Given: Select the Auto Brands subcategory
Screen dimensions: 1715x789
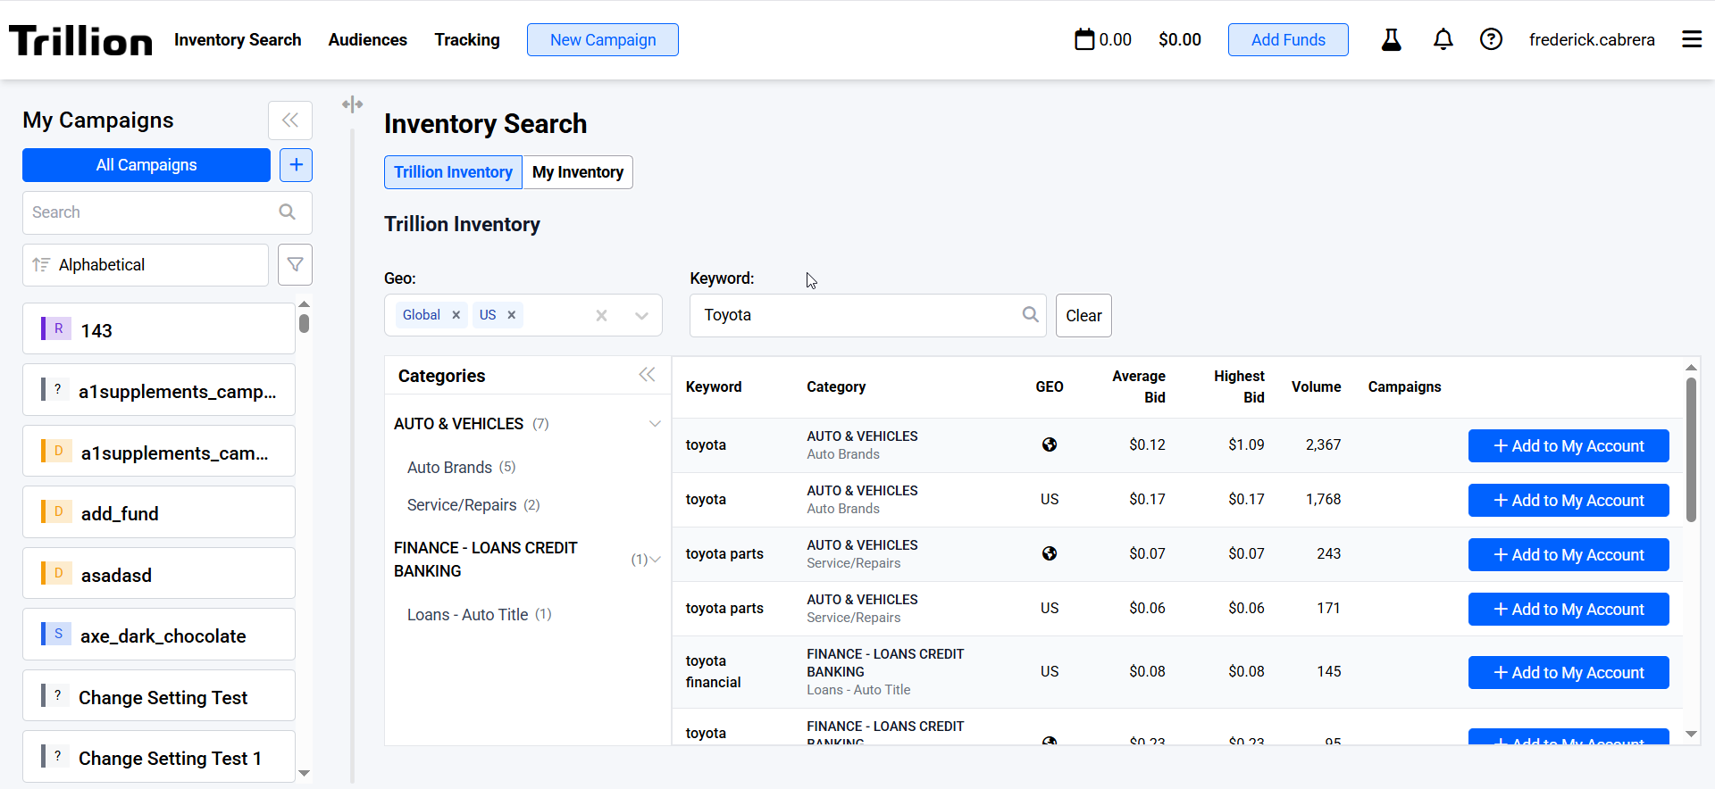Looking at the screenshot, I should [x=449, y=468].
